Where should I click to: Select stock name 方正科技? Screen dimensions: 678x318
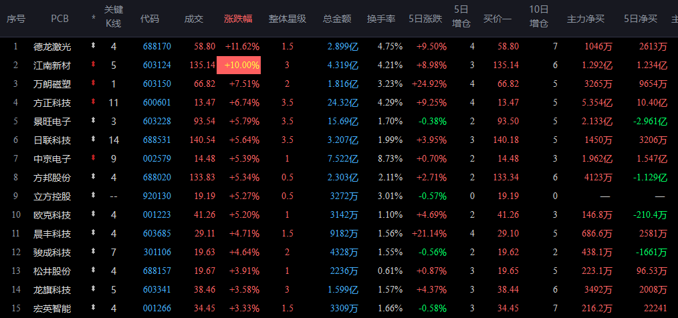point(52,103)
